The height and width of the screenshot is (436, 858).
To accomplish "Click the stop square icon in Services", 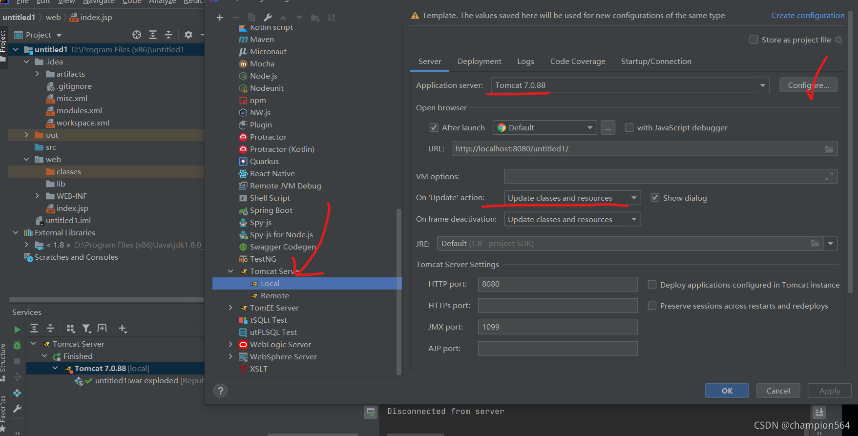I will tap(17, 361).
